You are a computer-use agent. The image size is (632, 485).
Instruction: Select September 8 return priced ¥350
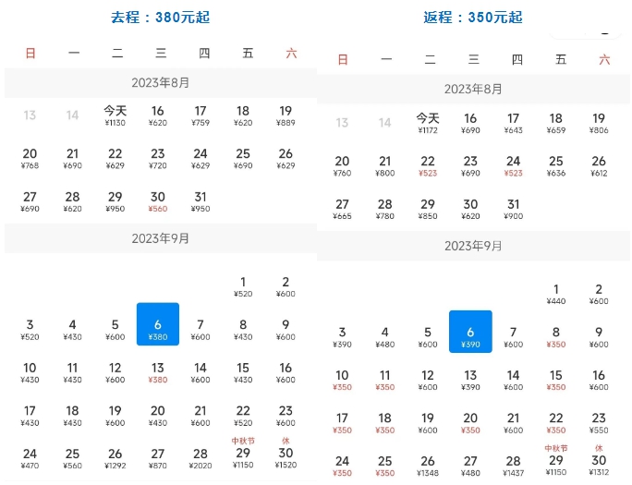coord(555,337)
